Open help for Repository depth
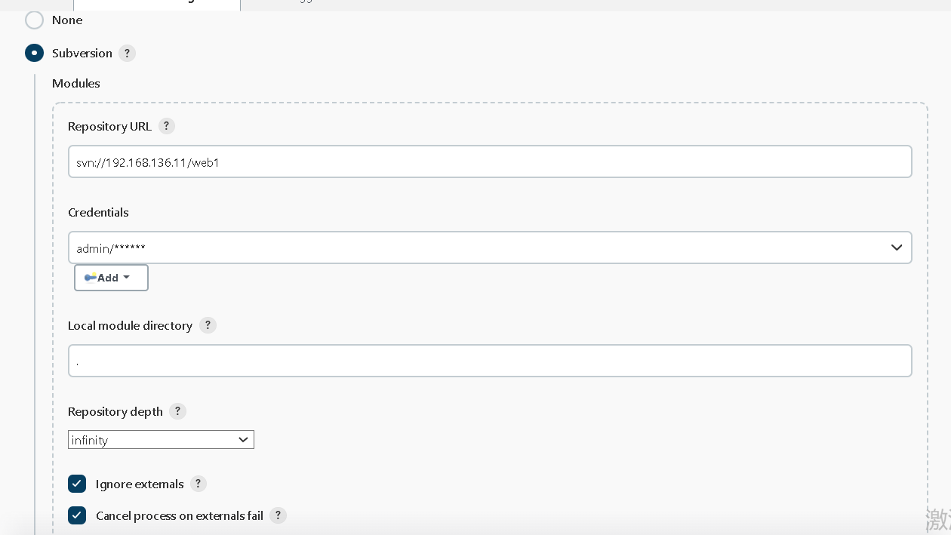This screenshot has height=535, width=951. pyautogui.click(x=177, y=411)
